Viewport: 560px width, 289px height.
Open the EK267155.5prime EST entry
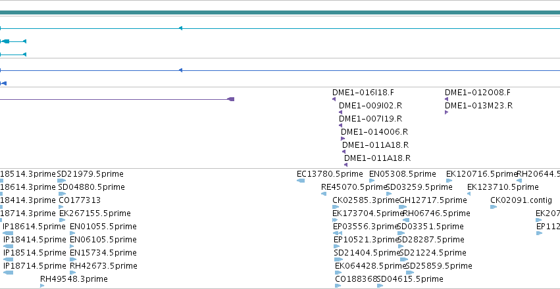point(95,213)
